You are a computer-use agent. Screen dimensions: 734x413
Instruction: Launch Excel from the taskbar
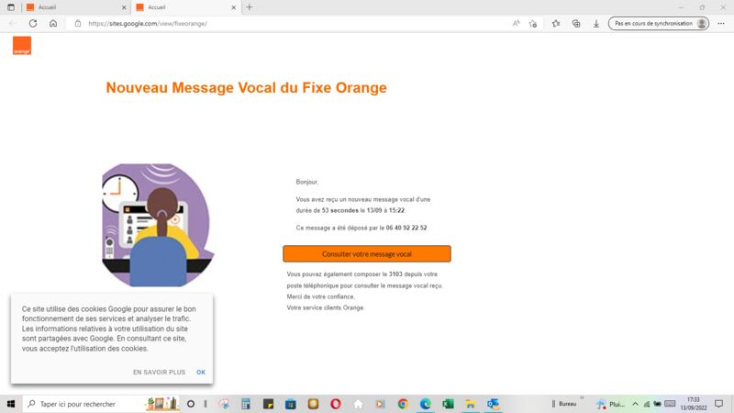(448, 404)
